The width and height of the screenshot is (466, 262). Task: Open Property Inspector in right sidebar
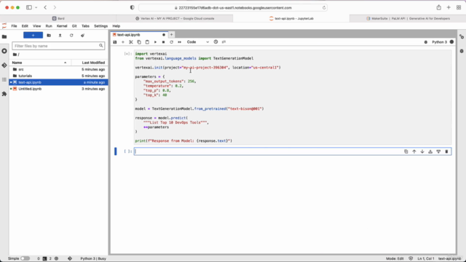point(462,37)
